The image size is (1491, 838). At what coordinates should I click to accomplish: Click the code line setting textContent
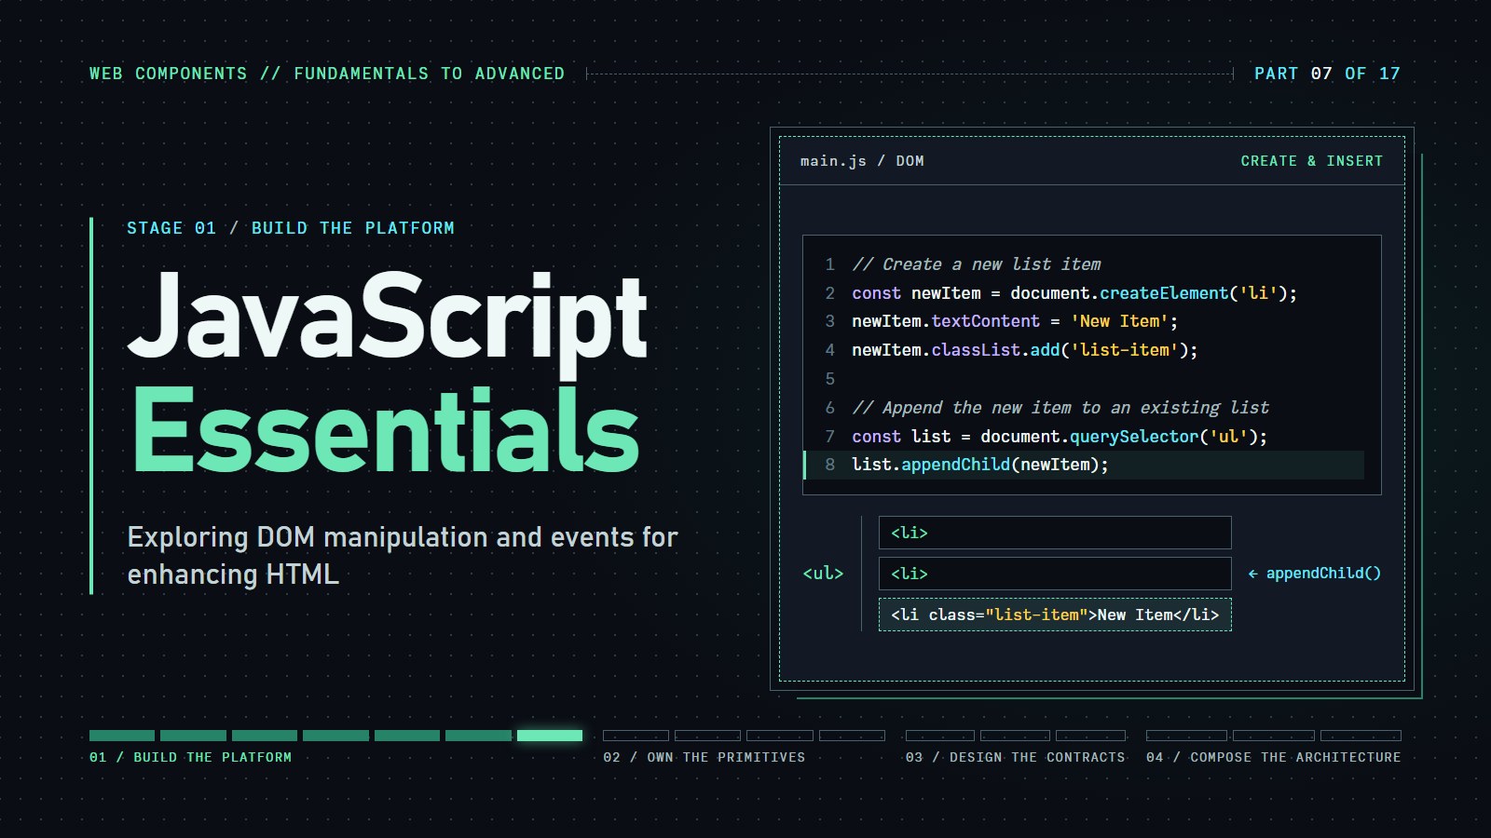click(1015, 321)
